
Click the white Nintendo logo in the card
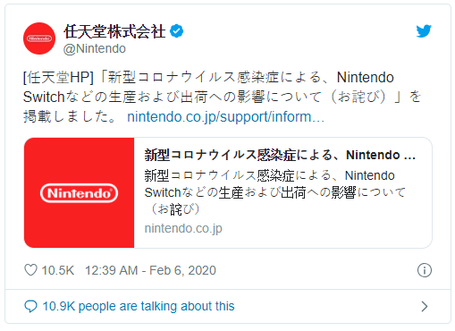coord(79,193)
